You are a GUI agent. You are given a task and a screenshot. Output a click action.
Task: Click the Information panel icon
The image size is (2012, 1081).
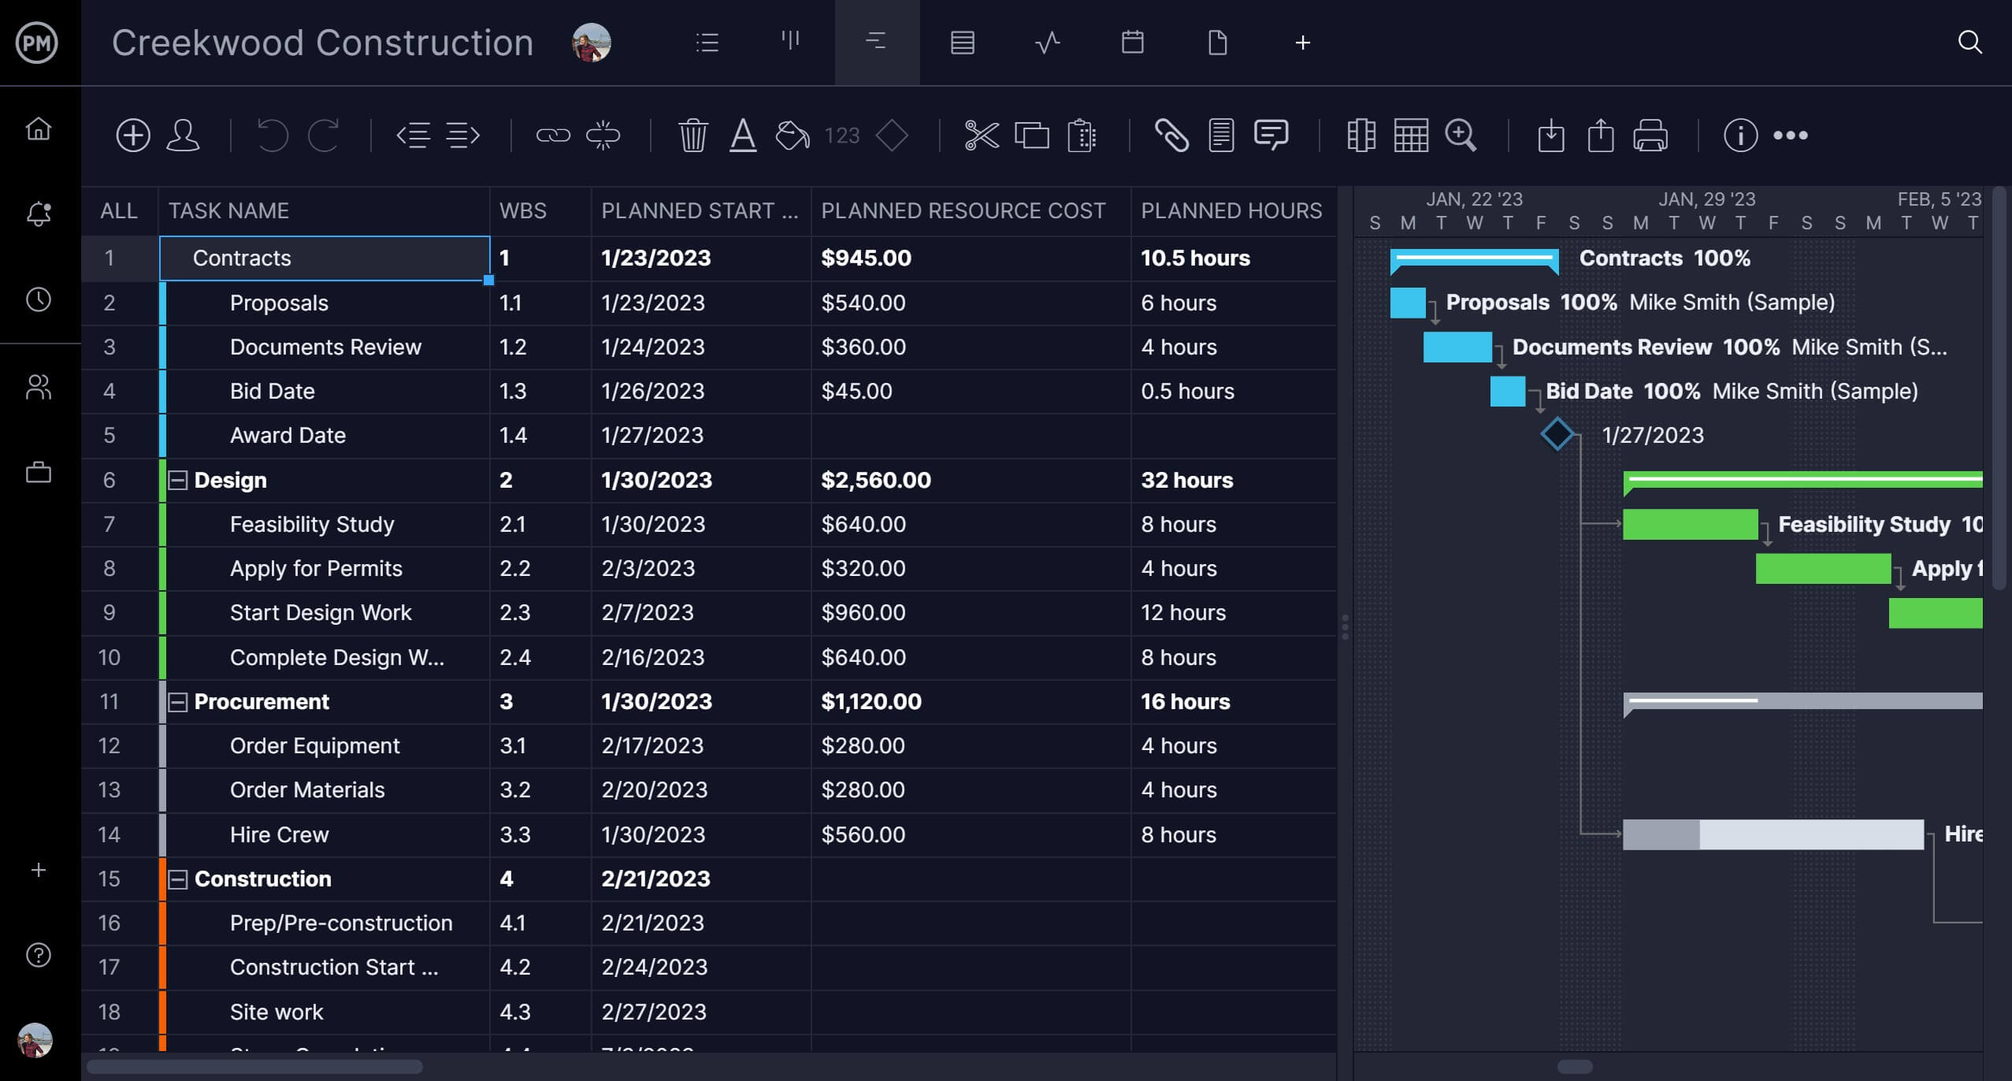click(x=1740, y=133)
